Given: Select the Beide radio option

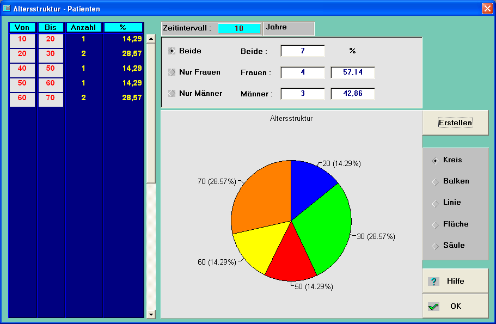Looking at the screenshot, I should [x=172, y=51].
